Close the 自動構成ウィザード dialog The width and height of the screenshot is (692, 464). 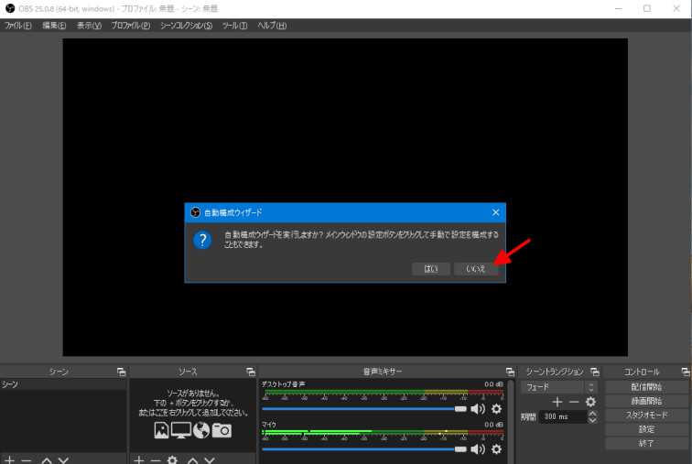point(495,212)
